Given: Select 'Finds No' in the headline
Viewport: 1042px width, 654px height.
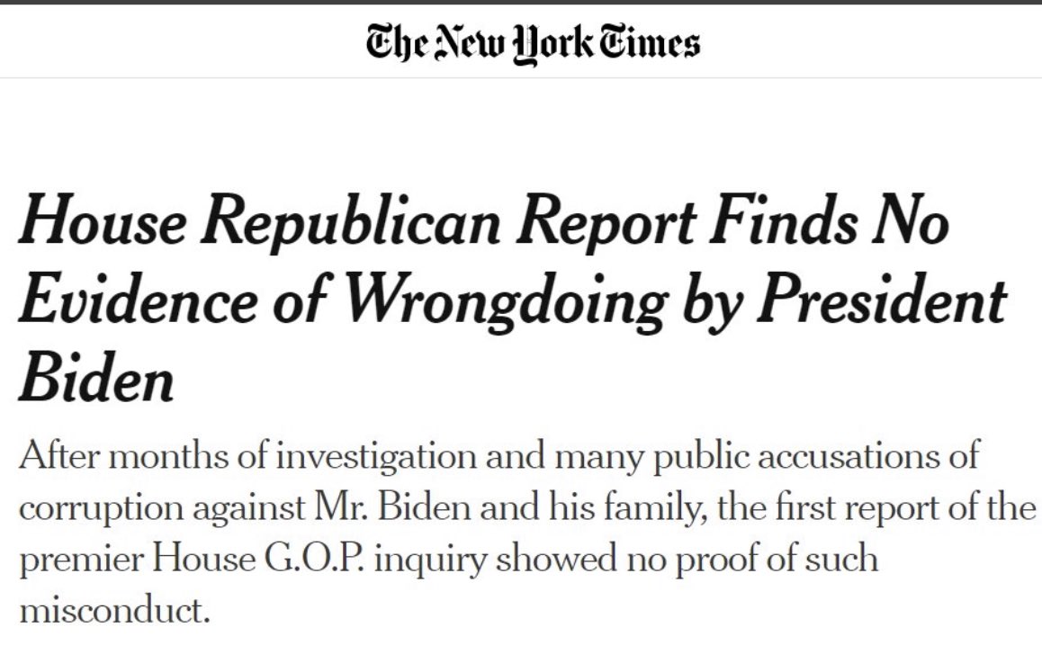Looking at the screenshot, I should (829, 220).
